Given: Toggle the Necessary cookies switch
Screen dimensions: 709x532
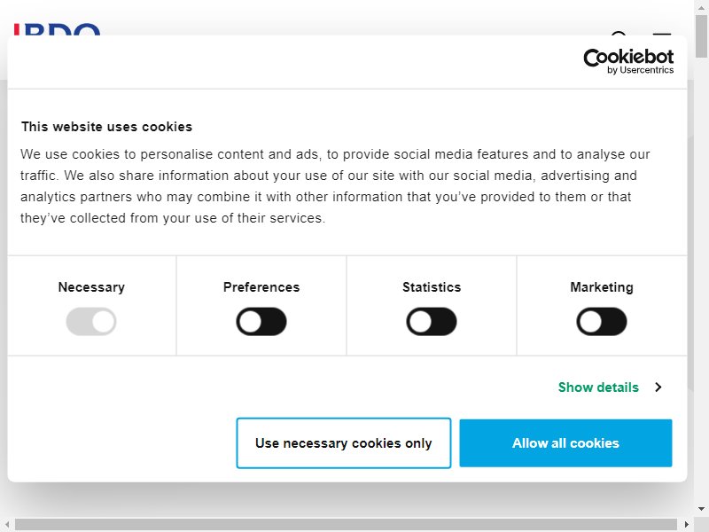Looking at the screenshot, I should pos(91,322).
